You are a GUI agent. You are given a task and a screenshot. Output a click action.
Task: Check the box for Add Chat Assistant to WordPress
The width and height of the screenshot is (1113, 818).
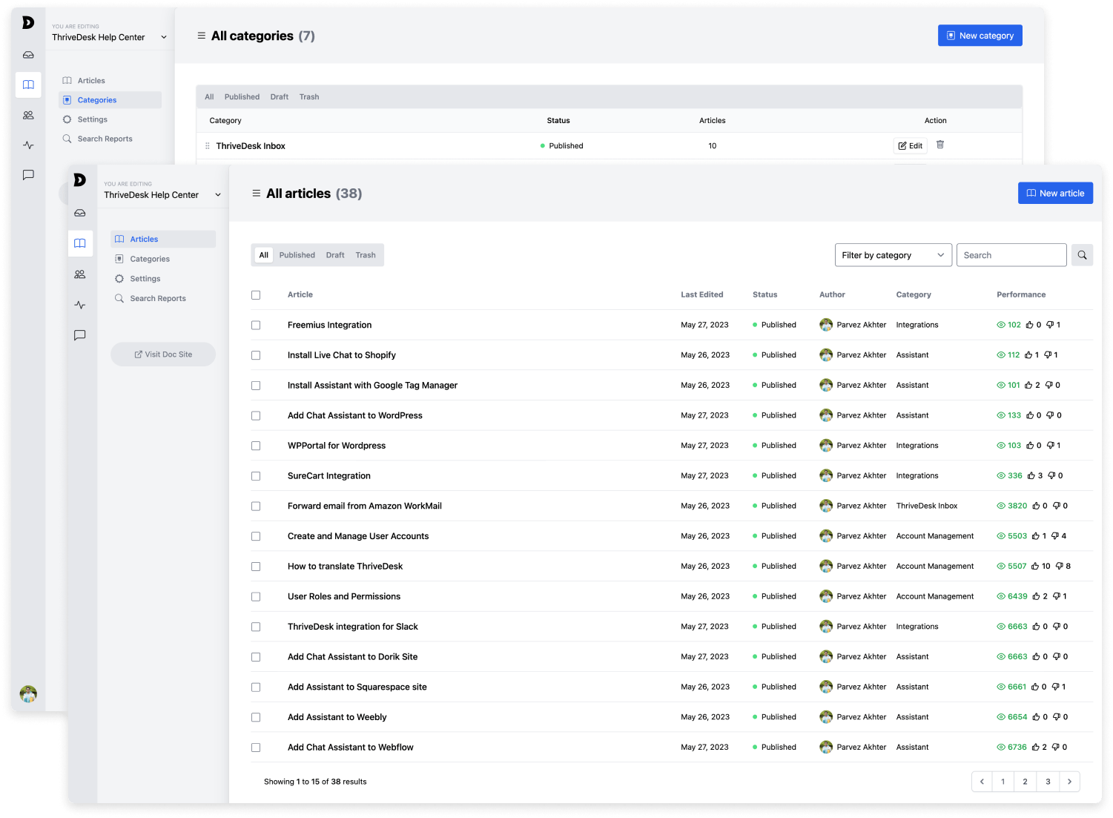click(x=256, y=416)
